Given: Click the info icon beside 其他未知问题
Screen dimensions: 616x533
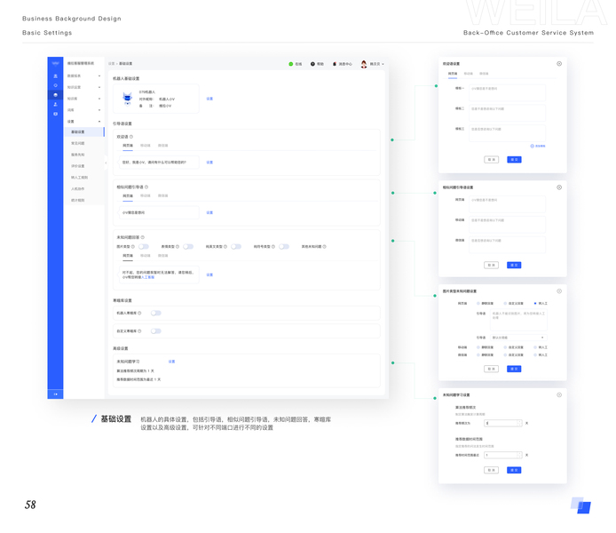Looking at the screenshot, I should (325, 246).
